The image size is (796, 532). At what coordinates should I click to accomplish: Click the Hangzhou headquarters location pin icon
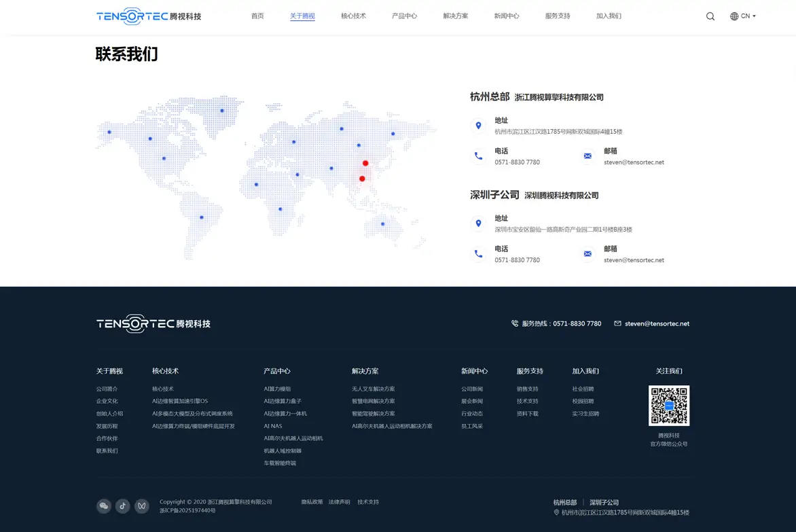(478, 126)
